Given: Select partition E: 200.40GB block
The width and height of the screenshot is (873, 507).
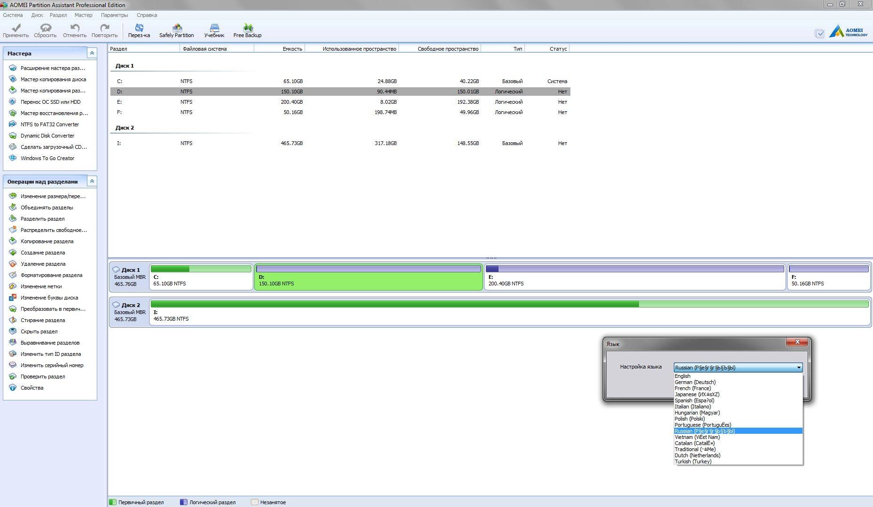Looking at the screenshot, I should point(635,277).
